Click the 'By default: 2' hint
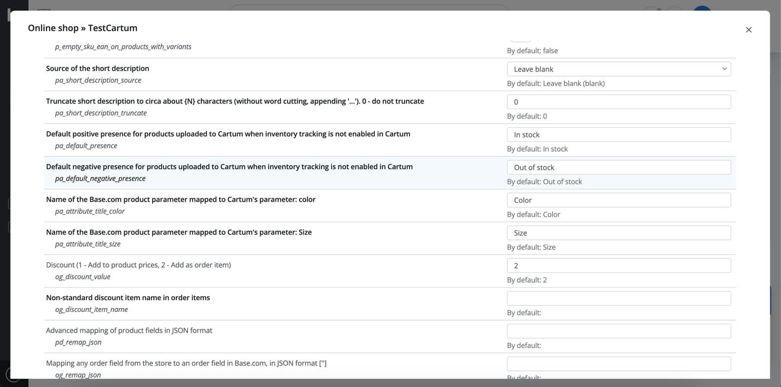781x387 pixels. click(x=527, y=279)
